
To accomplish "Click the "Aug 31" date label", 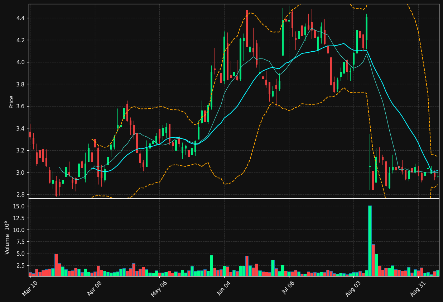I will pos(419,289).
